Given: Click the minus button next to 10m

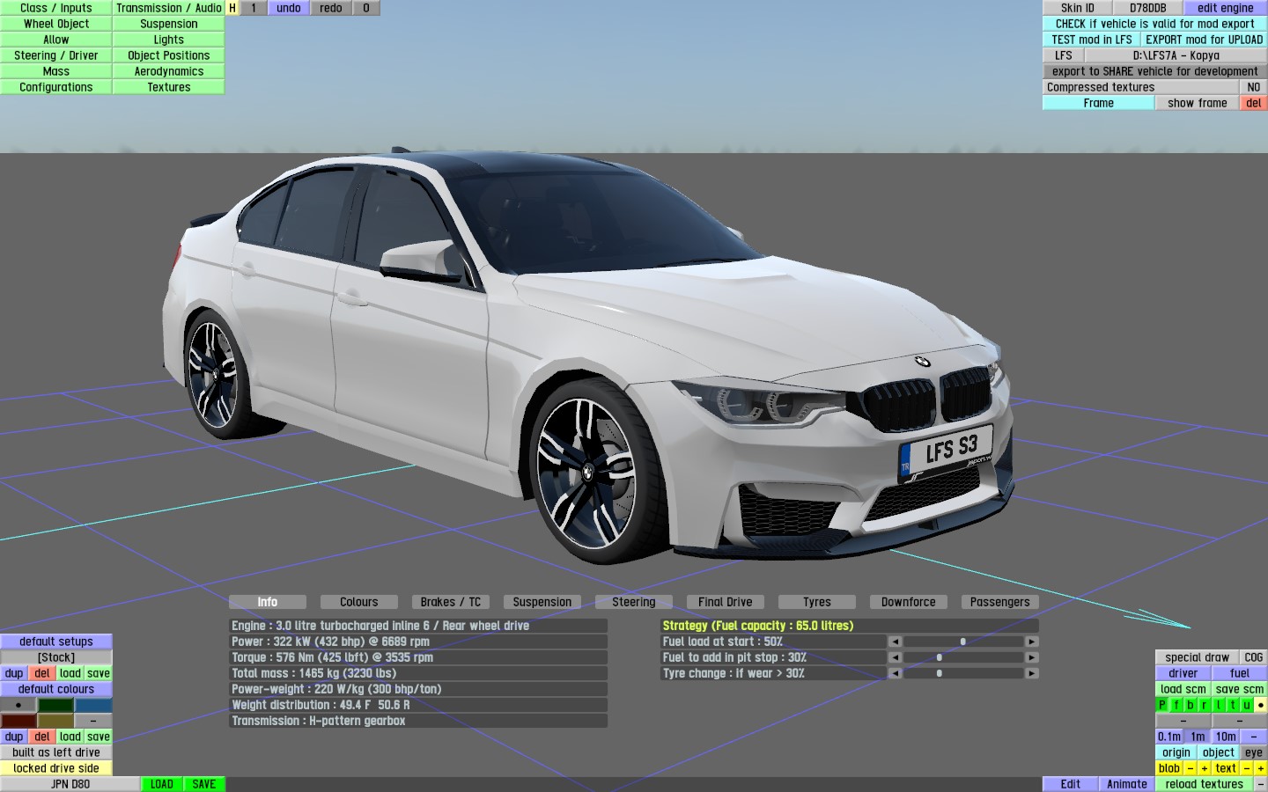Looking at the screenshot, I should 1254,737.
